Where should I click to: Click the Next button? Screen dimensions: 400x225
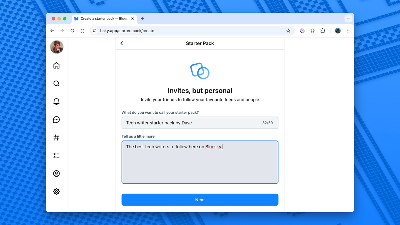(200, 199)
